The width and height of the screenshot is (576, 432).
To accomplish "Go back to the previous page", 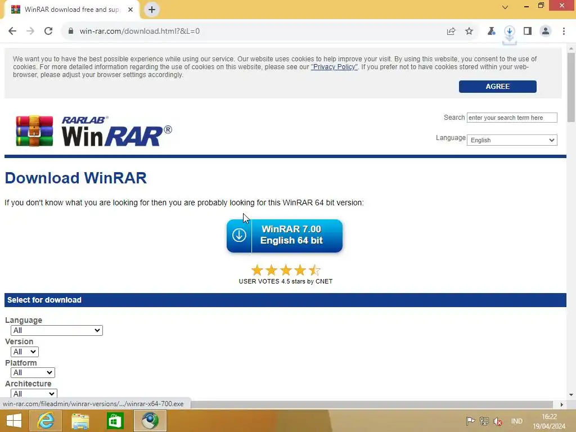I will (x=12, y=31).
